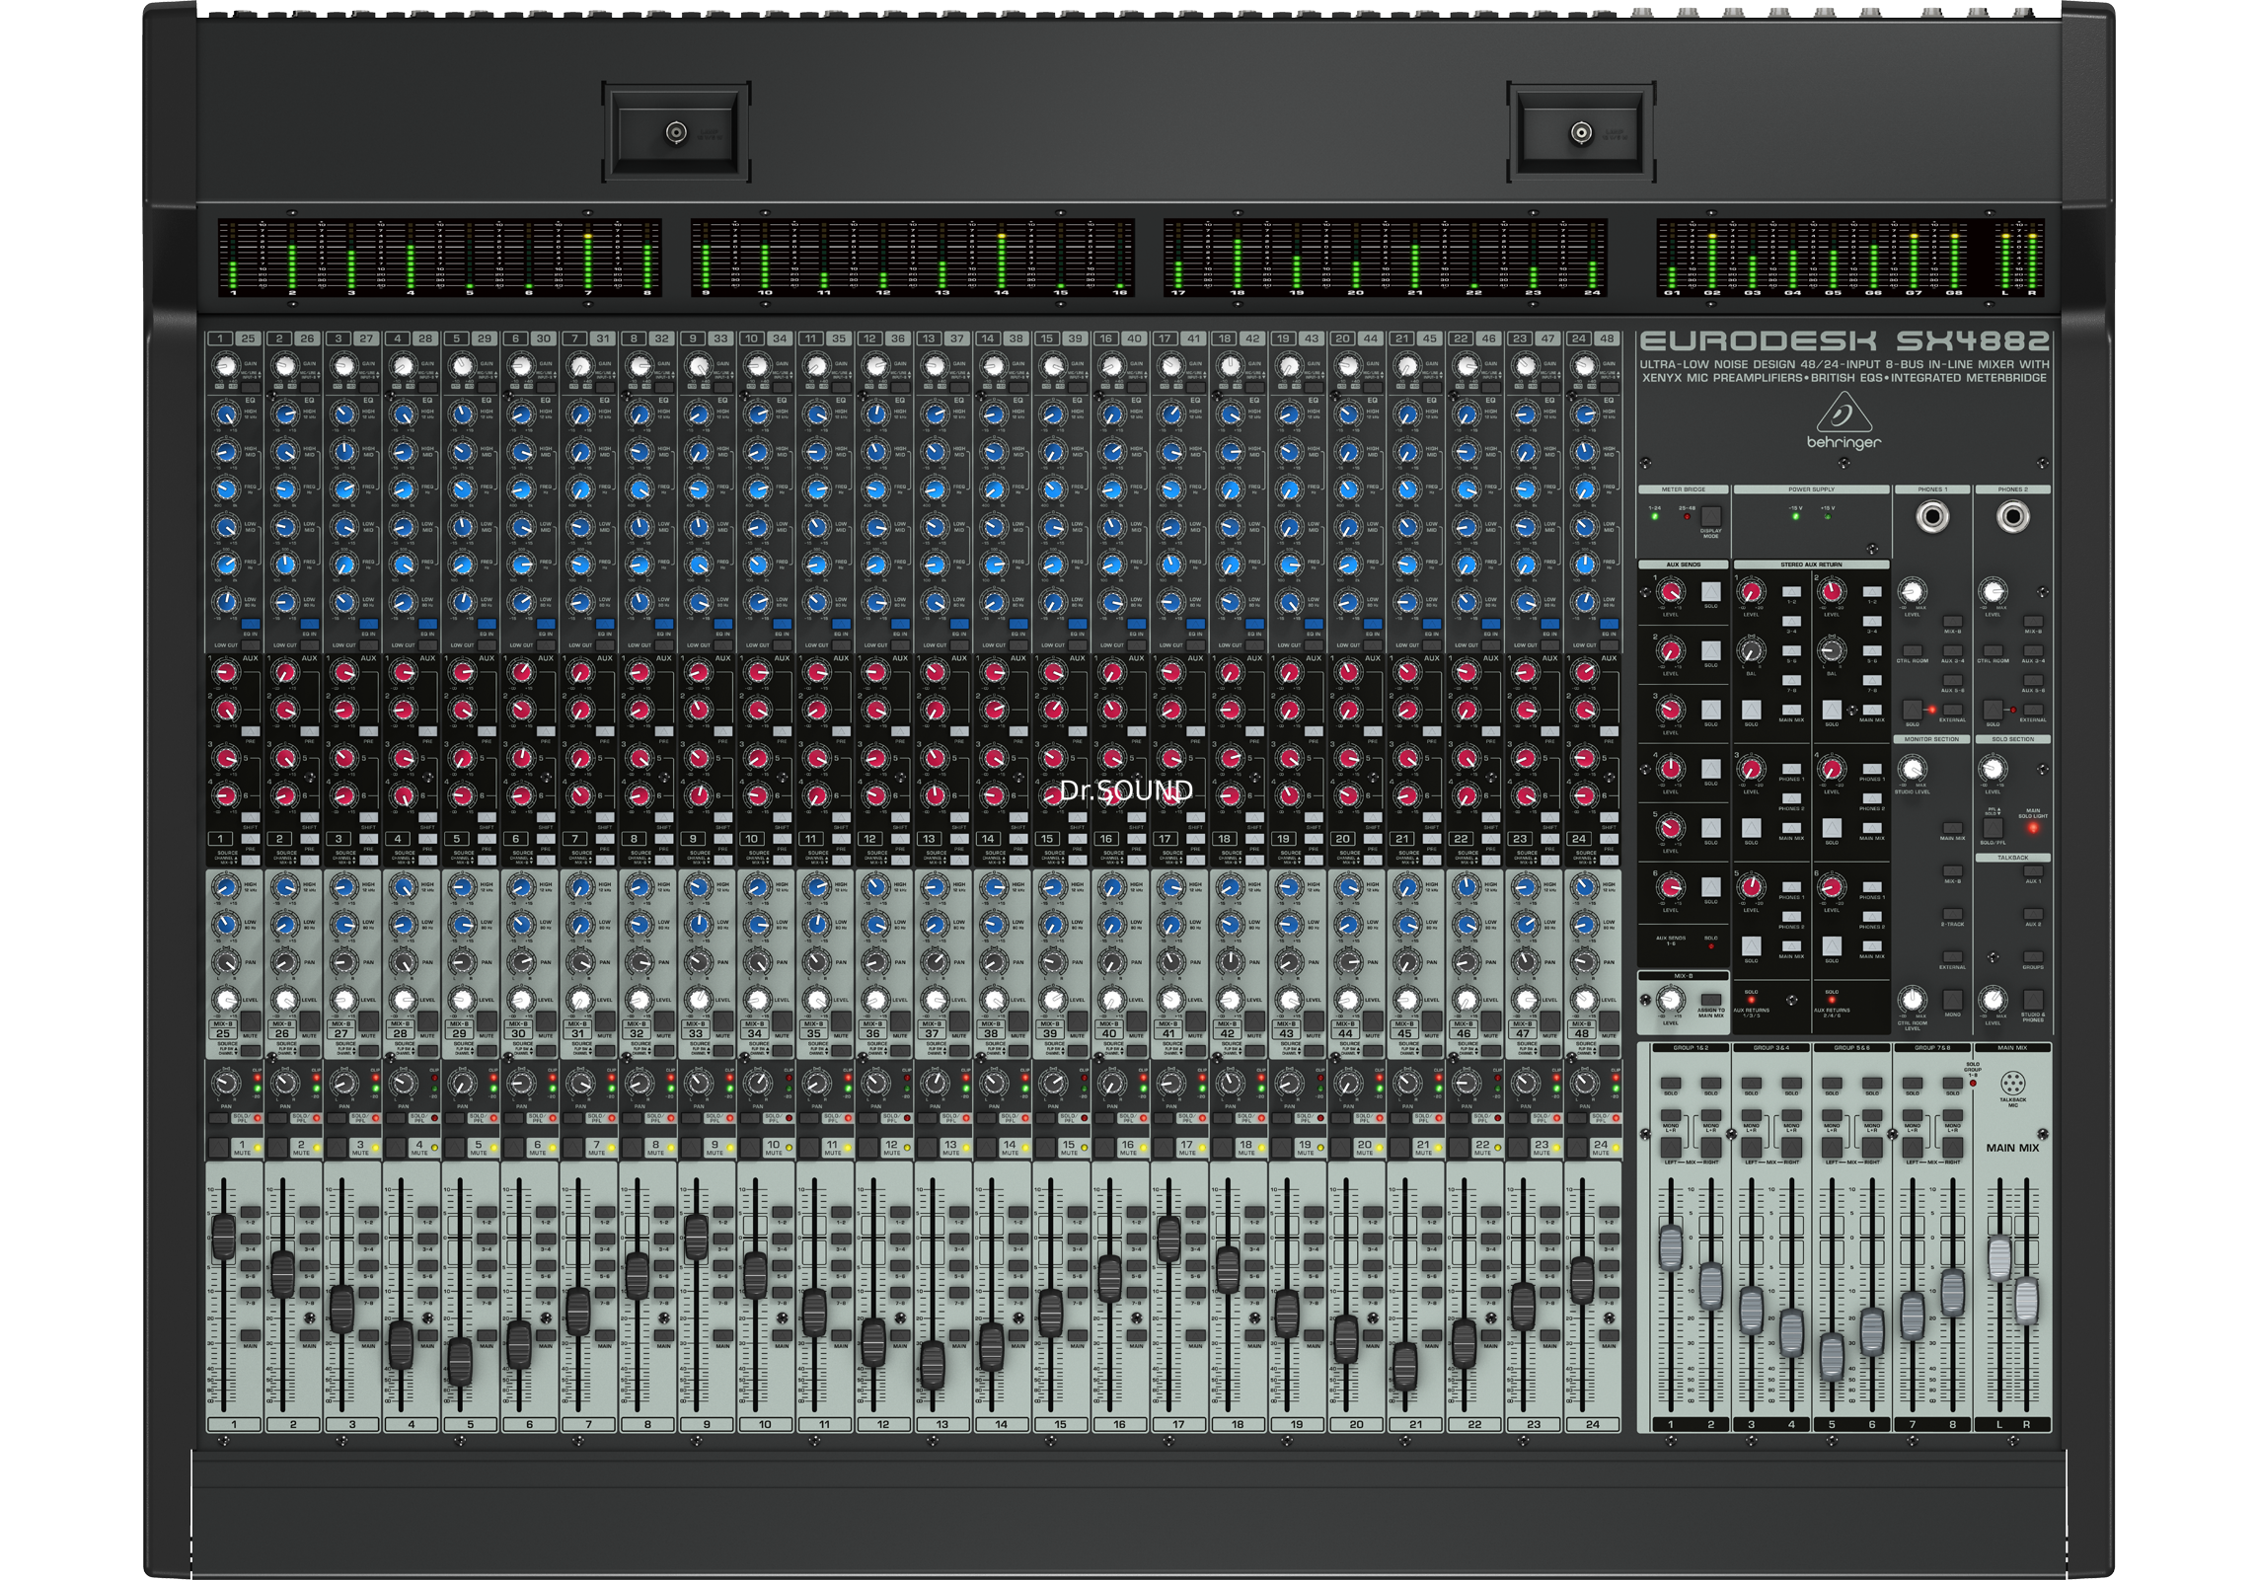Enable MONO L+R on Group 2
2258x1580 pixels.
point(1711,1115)
